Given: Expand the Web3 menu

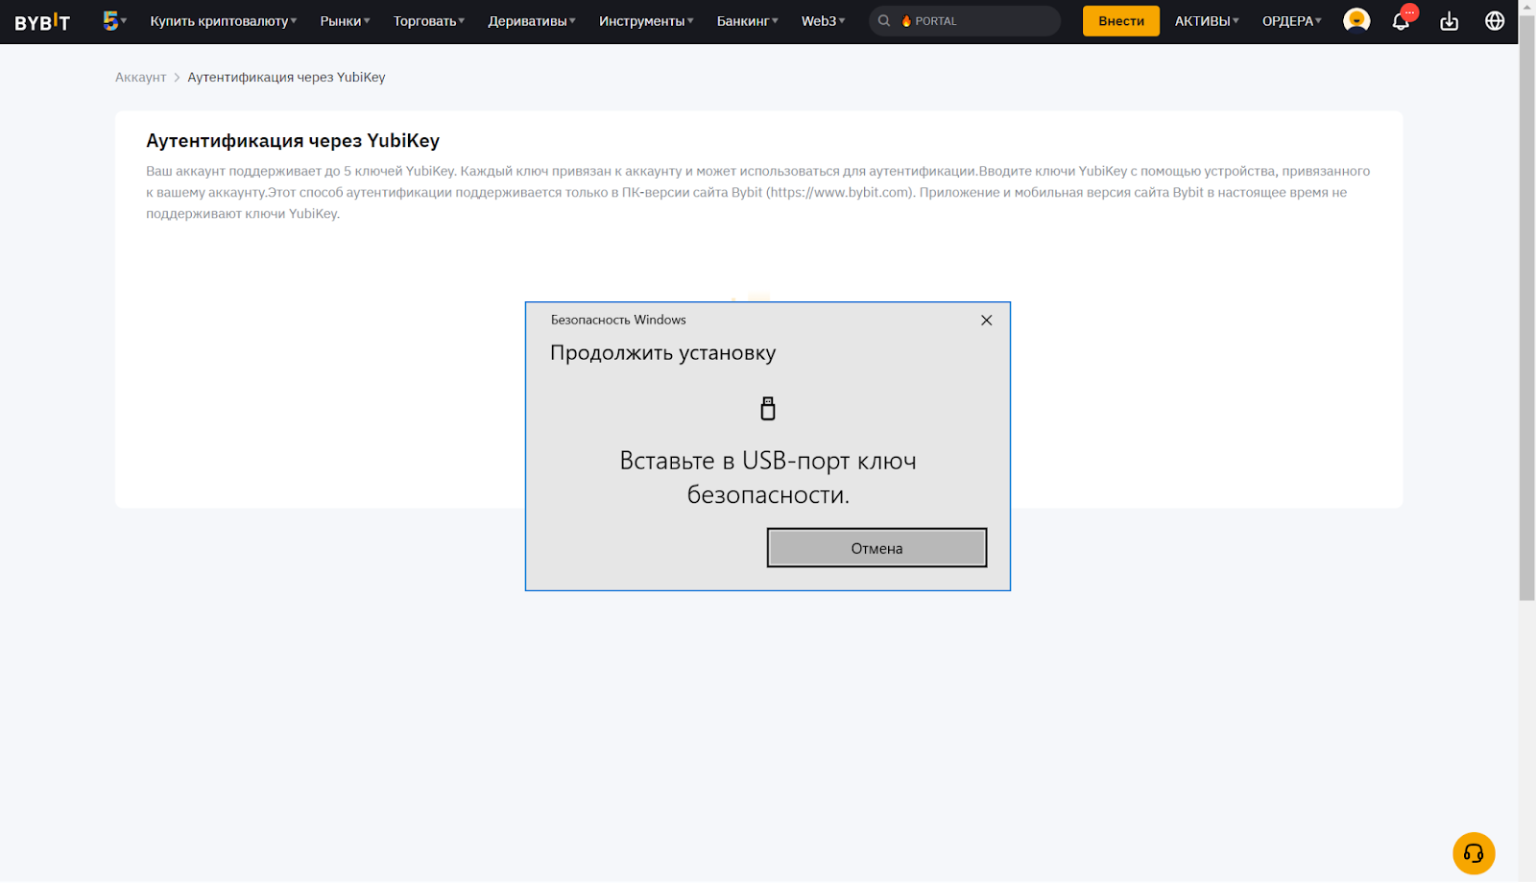Looking at the screenshot, I should tap(823, 21).
